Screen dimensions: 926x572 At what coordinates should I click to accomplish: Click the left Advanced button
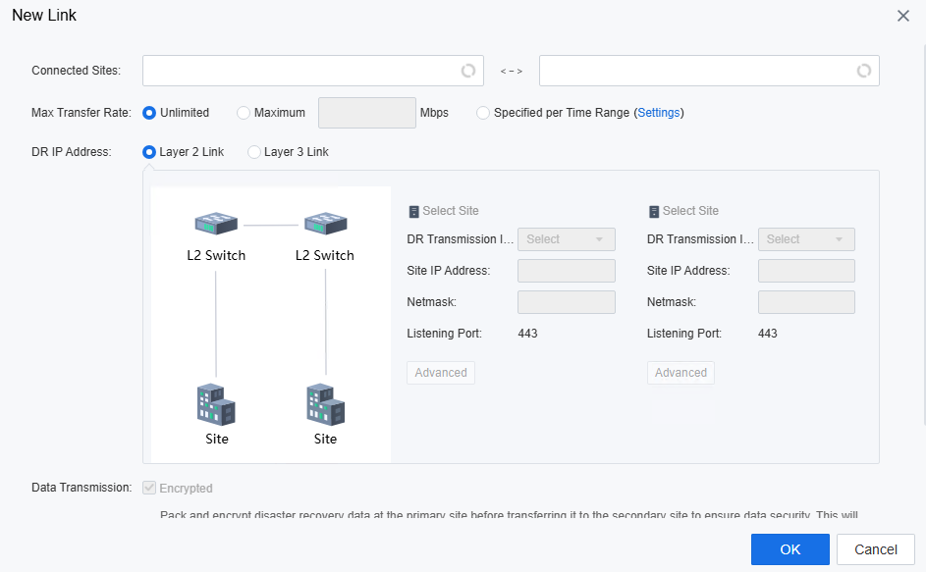441,373
